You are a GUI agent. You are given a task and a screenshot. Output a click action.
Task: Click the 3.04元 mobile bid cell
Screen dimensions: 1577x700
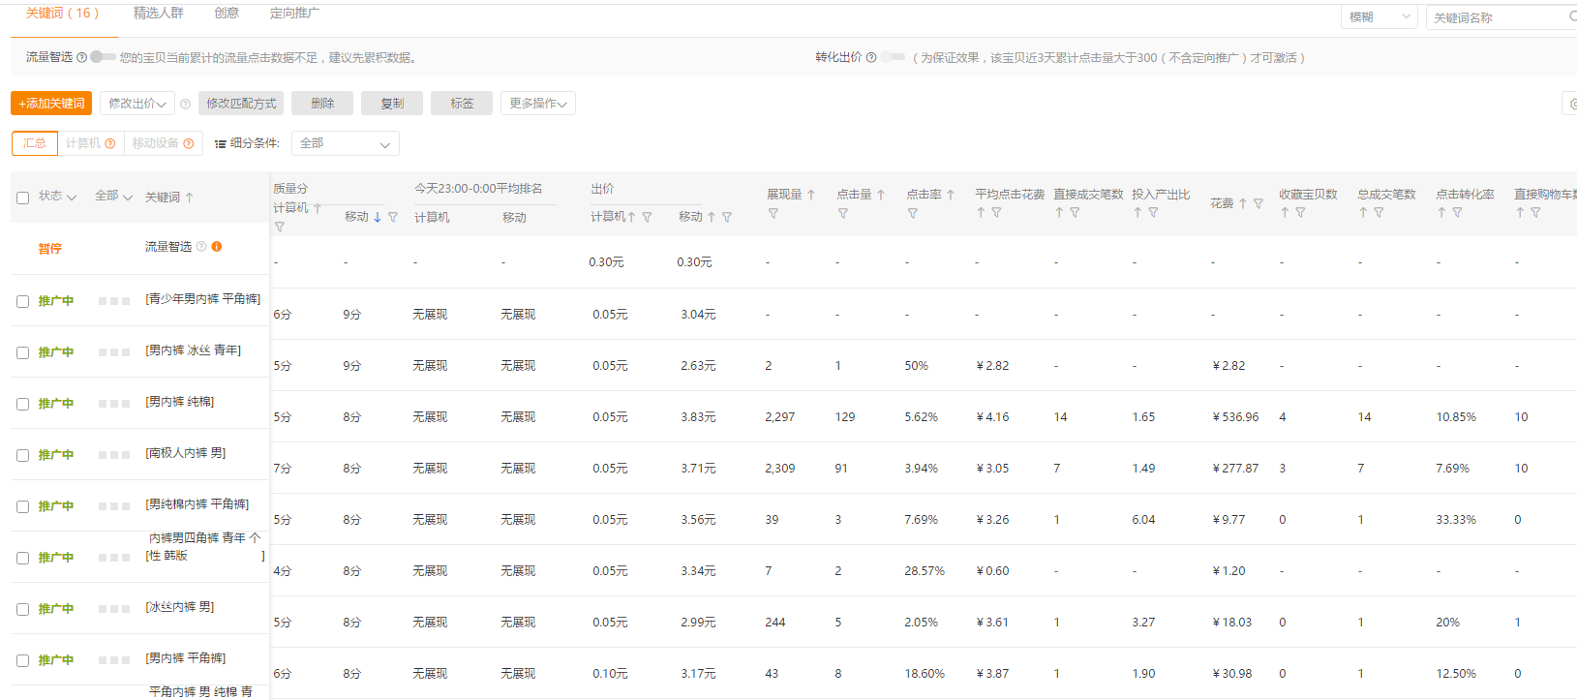coord(698,315)
